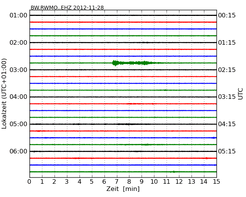The width and height of the screenshot is (246, 197).
Task: Select the 04:15 UTC time label
Action: 227,124
